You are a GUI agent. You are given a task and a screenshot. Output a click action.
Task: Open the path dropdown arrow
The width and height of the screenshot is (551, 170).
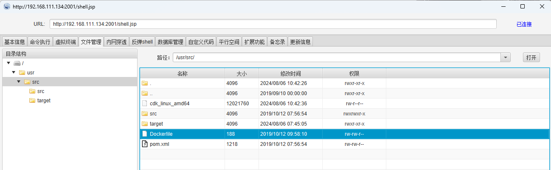[506, 58]
